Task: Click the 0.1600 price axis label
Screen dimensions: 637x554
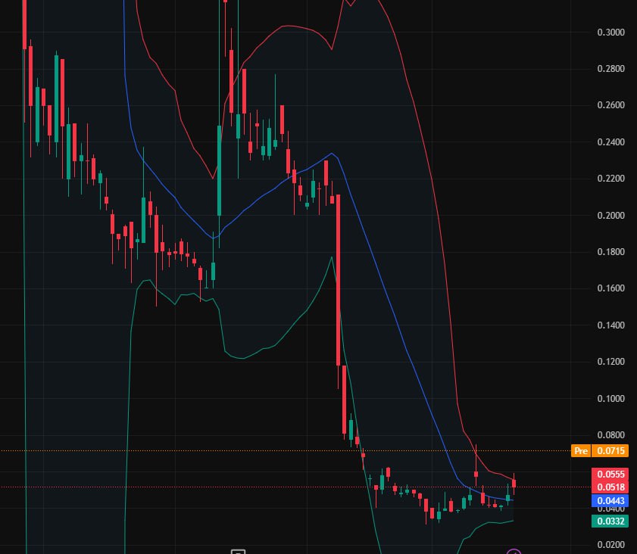Action: tap(610, 288)
